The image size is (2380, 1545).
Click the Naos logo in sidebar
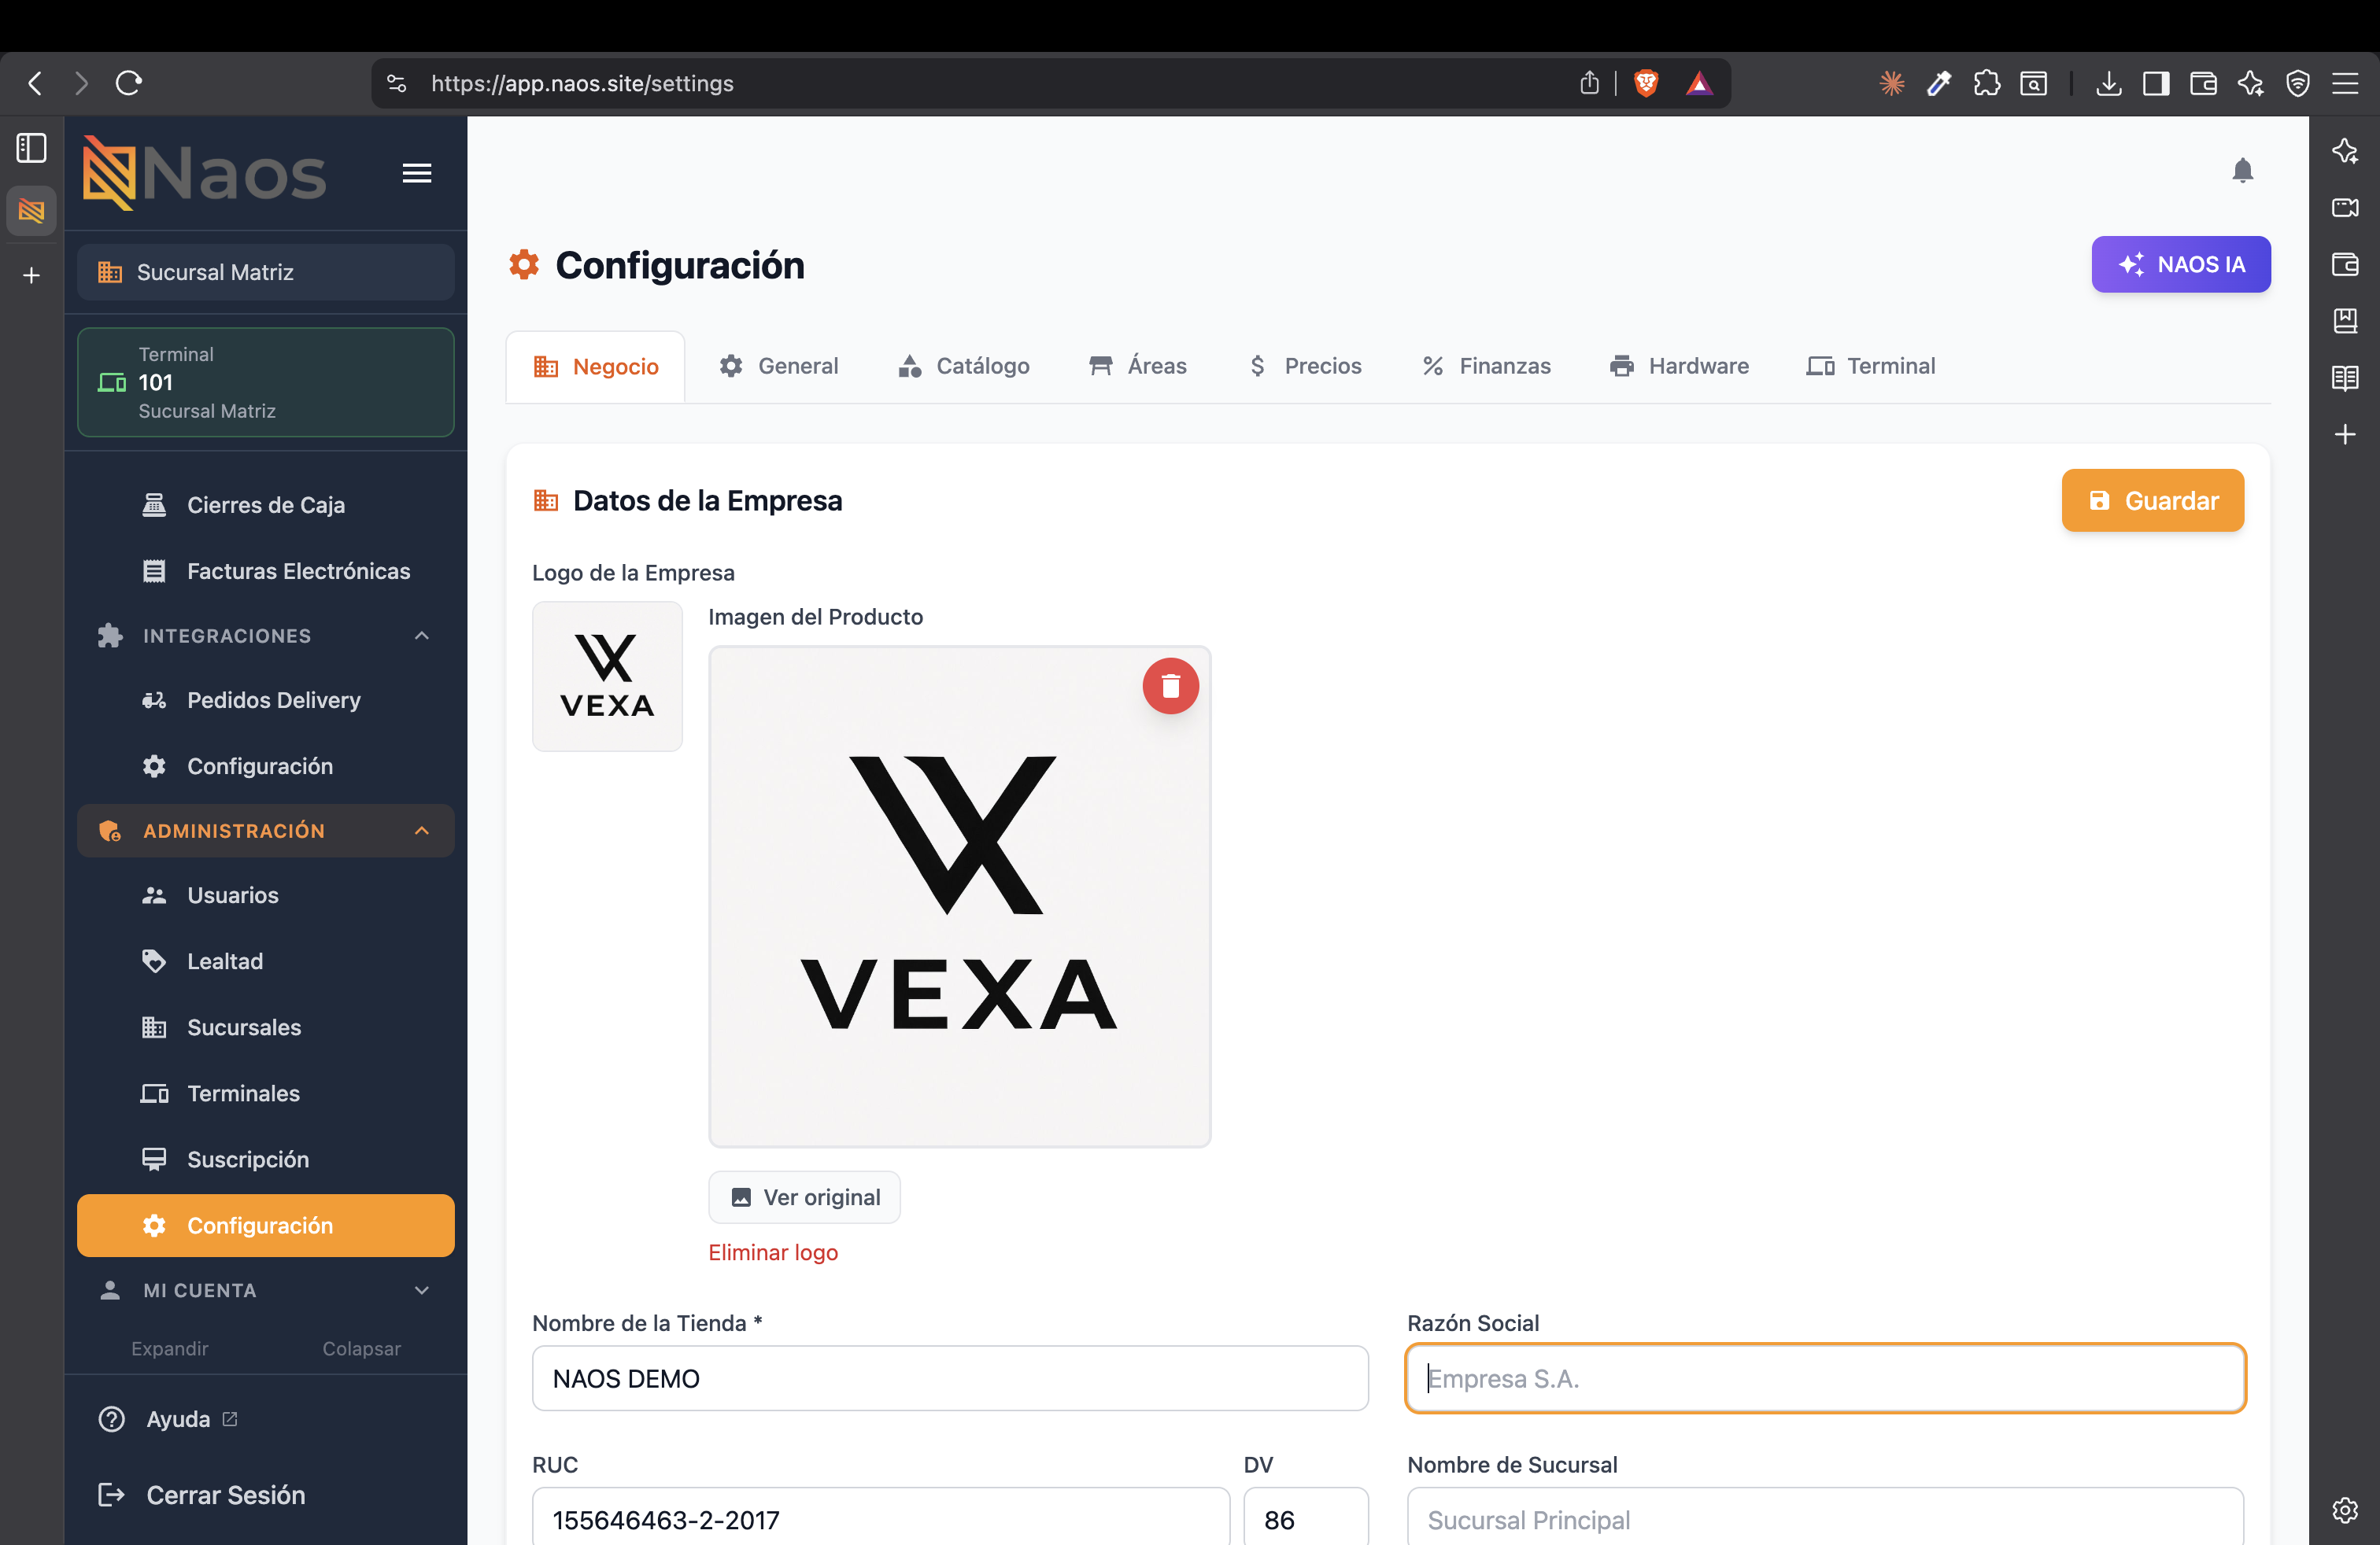coord(204,173)
